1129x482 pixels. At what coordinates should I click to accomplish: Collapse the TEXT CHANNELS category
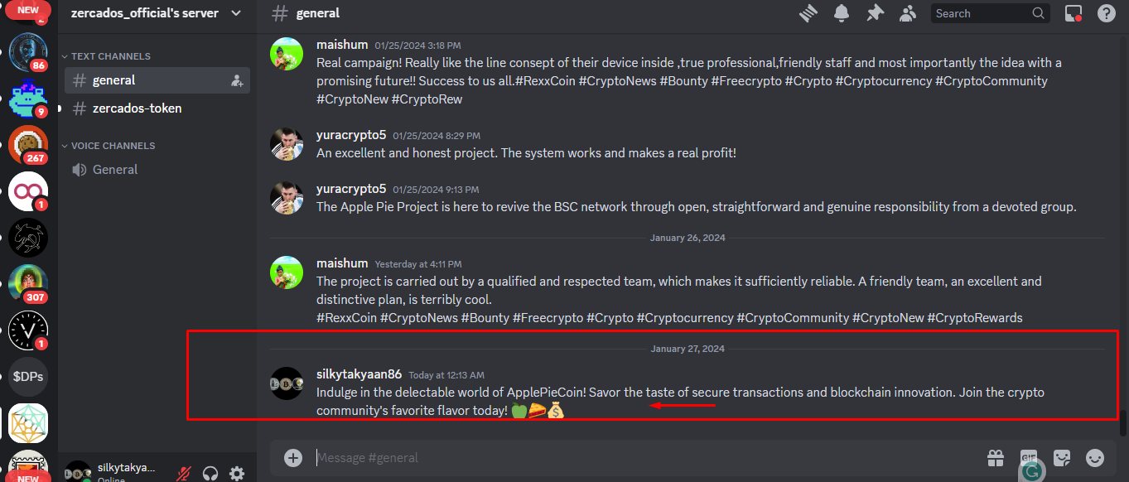click(107, 56)
